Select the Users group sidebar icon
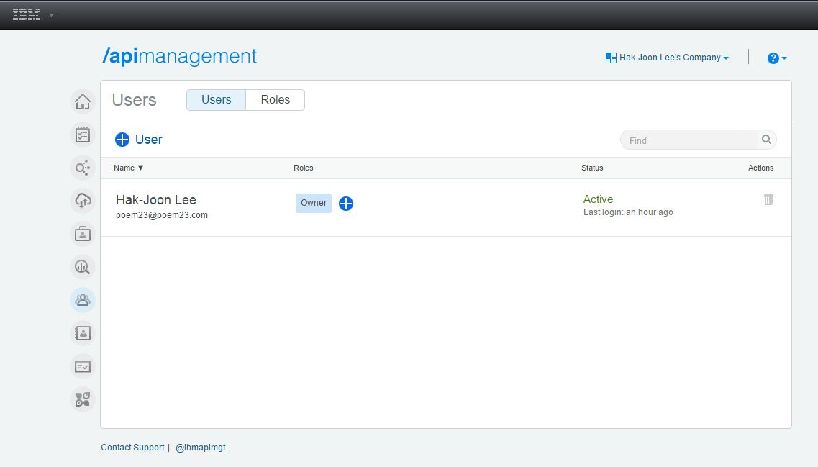Image resolution: width=818 pixels, height=467 pixels. [83, 300]
